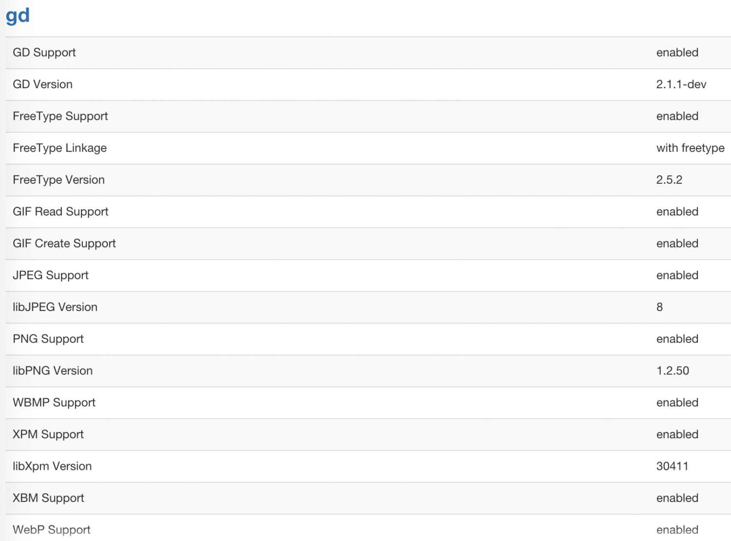Click the FreeType Linkage label
This screenshot has height=541, width=731.
59,148
